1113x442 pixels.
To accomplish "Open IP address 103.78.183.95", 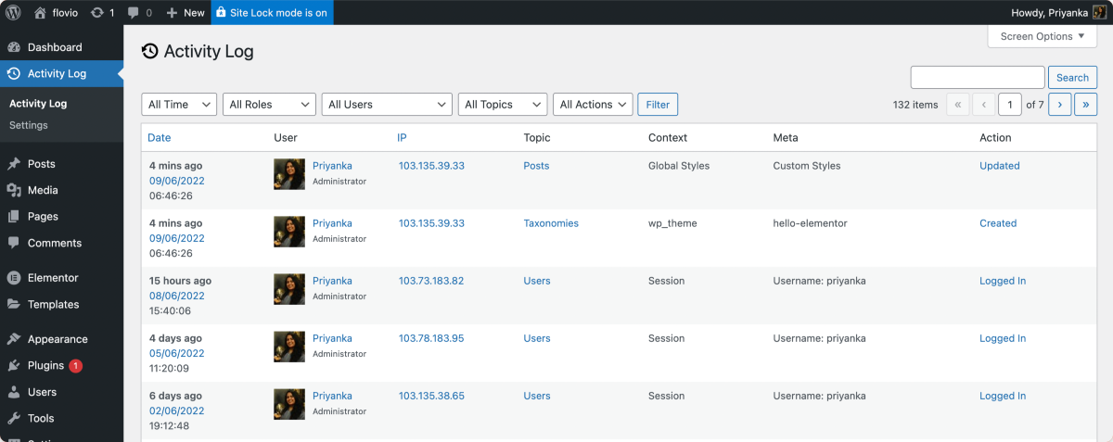I will (431, 338).
